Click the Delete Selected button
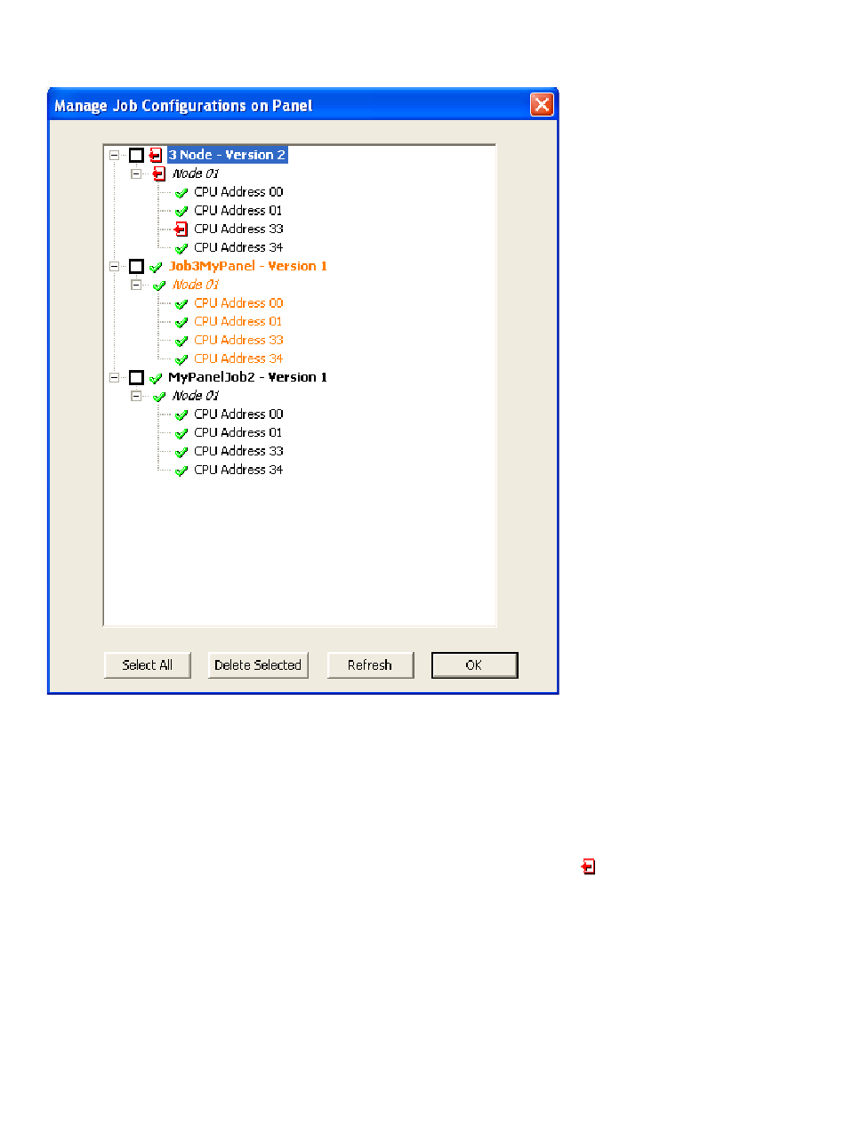Image resolution: width=845 pixels, height=1135 pixels. pos(258,665)
